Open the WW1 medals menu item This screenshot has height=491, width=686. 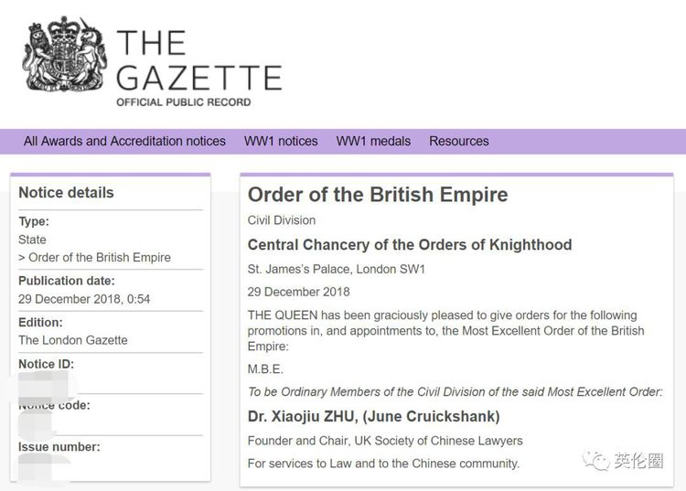373,141
